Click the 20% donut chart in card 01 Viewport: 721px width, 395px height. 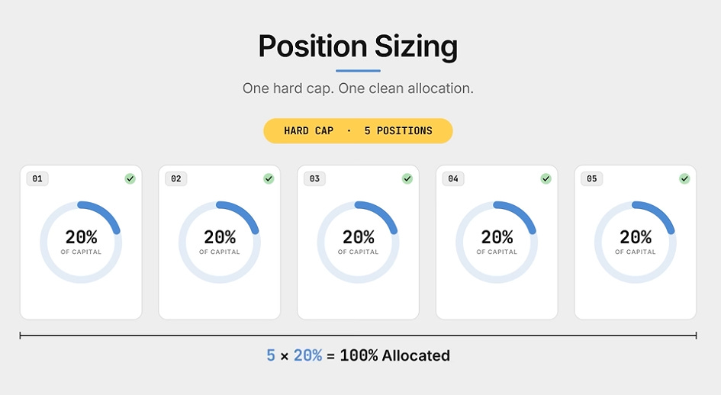pos(81,242)
